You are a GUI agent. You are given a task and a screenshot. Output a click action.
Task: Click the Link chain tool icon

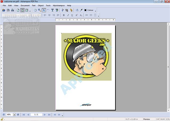point(71,10)
